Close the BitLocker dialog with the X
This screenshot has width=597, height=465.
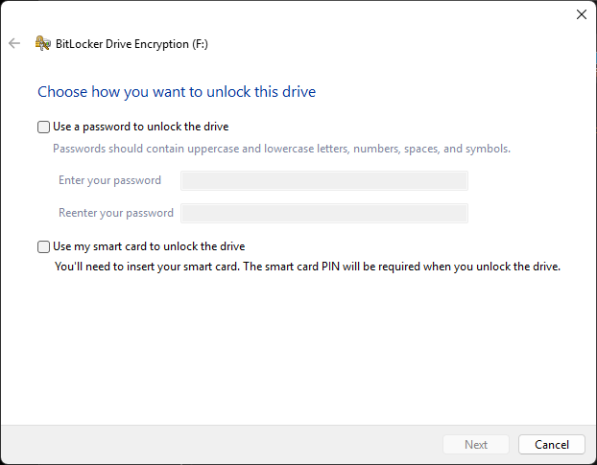pos(581,14)
